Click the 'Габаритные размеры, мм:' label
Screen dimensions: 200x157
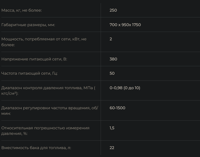pyautogui.click(x=28, y=25)
